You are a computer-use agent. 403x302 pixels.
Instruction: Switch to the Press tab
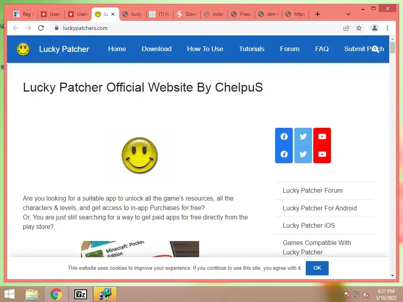click(241, 14)
